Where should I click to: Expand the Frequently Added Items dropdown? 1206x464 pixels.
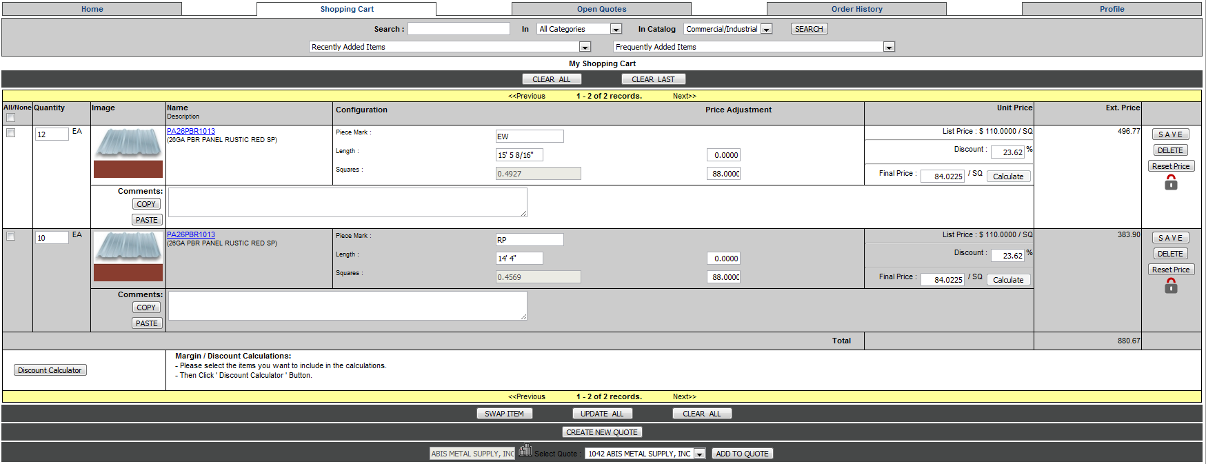click(889, 47)
